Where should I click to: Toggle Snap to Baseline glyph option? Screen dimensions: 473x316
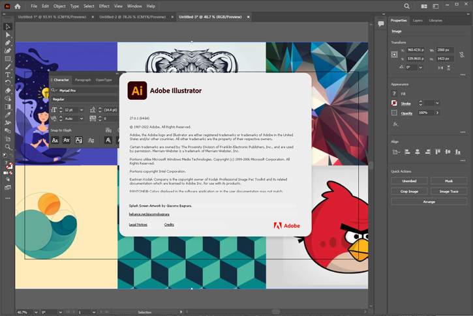pyautogui.click(x=55, y=140)
